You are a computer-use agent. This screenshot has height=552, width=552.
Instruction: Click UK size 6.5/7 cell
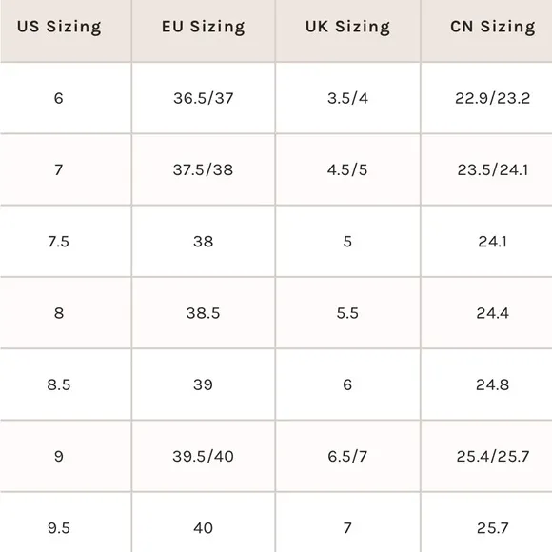[x=347, y=456]
